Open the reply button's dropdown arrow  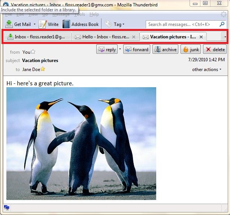pyautogui.click(x=120, y=49)
